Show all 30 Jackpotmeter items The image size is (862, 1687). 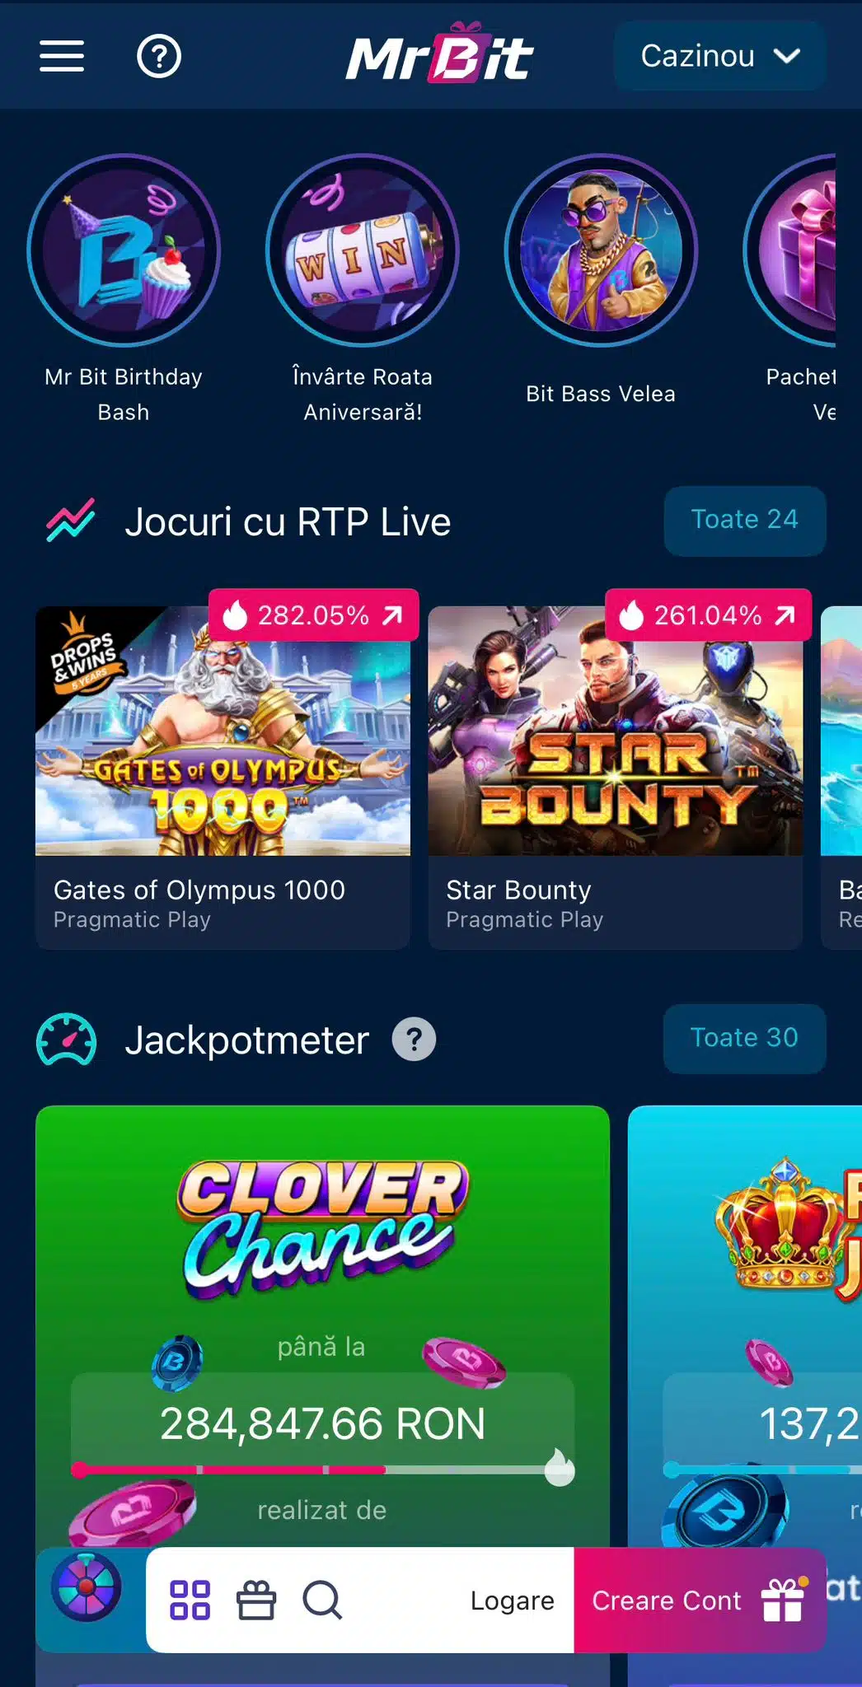click(744, 1038)
